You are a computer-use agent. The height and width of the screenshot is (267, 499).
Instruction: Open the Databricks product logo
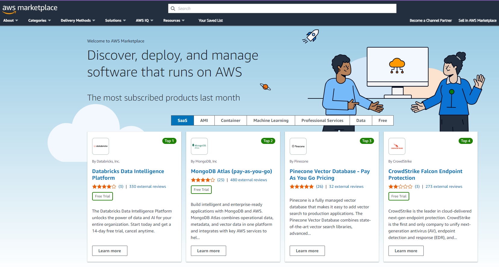pos(101,146)
